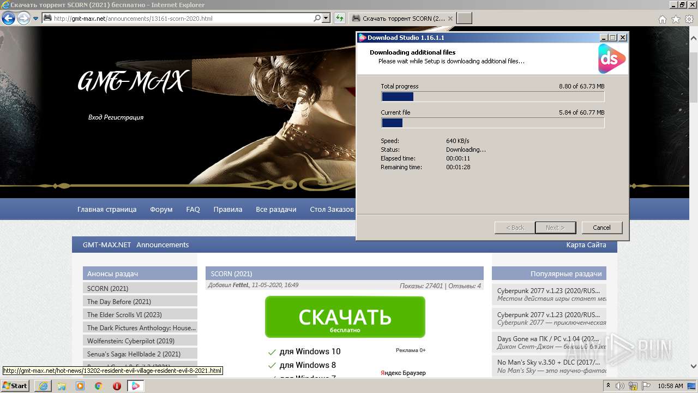Viewport: 698px width, 393px height.
Task: Click the Internet Explorer forward arrow
Action: click(23, 19)
